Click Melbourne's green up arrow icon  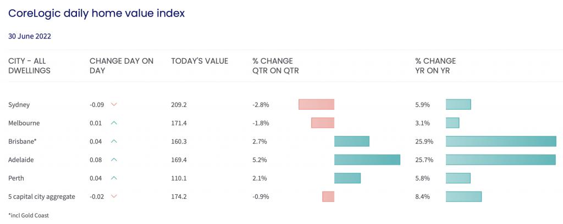pos(114,123)
